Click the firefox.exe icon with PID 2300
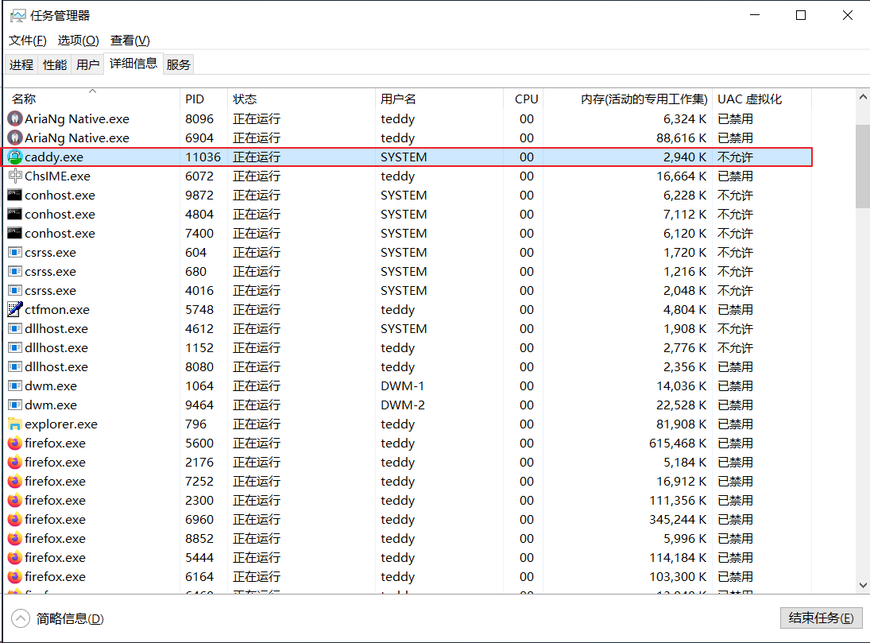The width and height of the screenshot is (870, 643). click(15, 500)
